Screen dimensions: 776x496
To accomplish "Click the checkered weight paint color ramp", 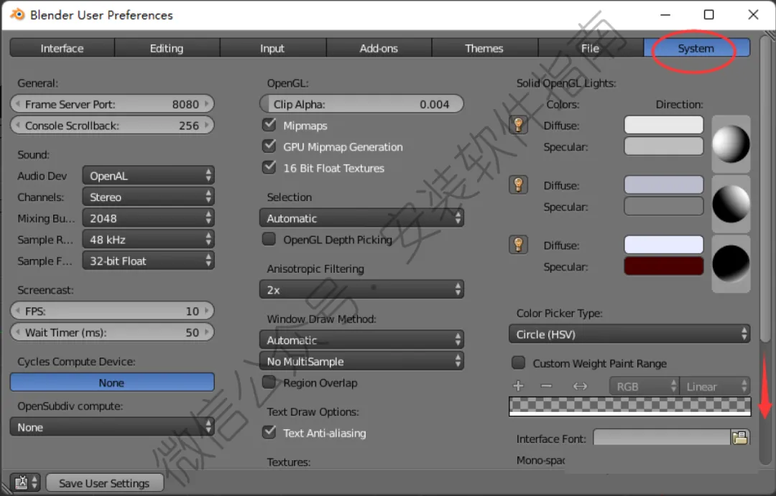I will pos(629,406).
